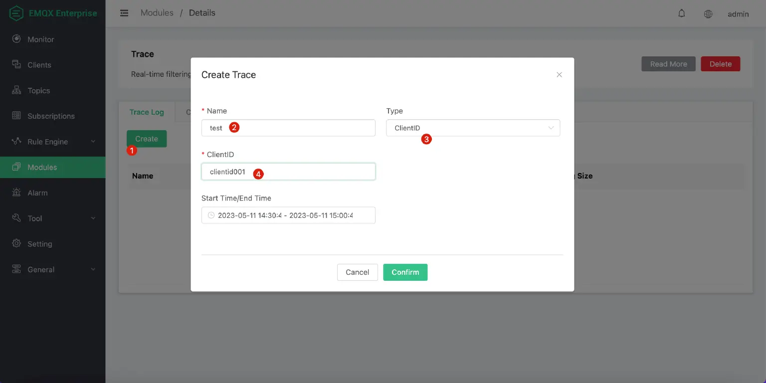Open the Alarm panel
The width and height of the screenshot is (766, 383).
(36, 192)
